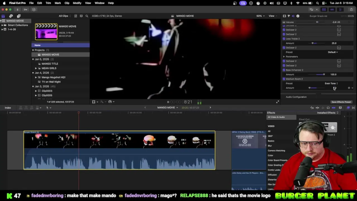
Task: Open the Video inspector tab icon
Action: click(x=284, y=16)
